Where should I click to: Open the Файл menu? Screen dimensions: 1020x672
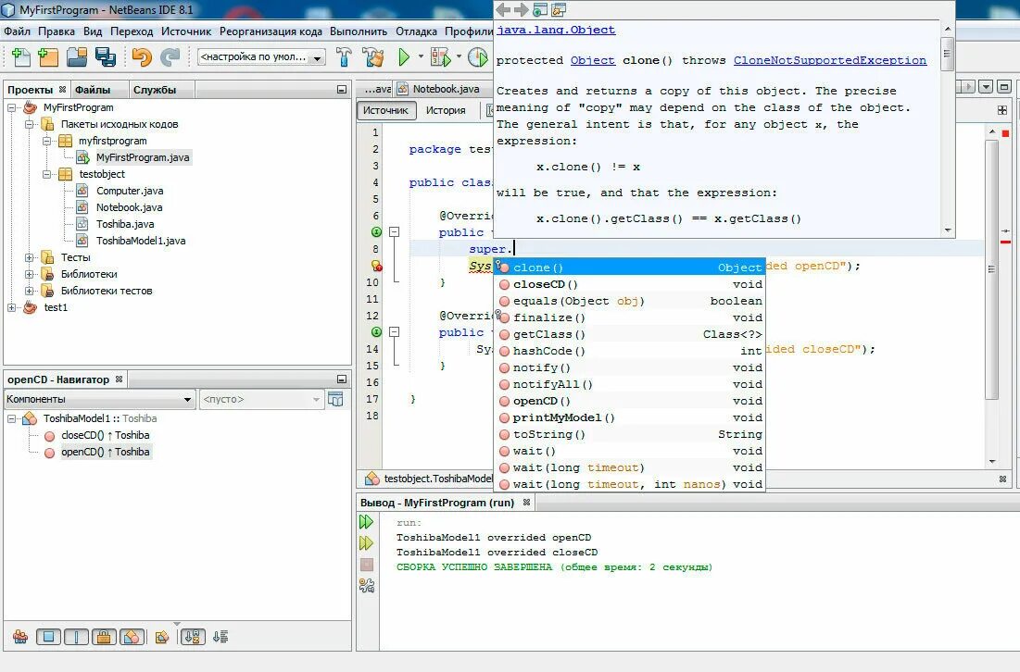pos(17,31)
